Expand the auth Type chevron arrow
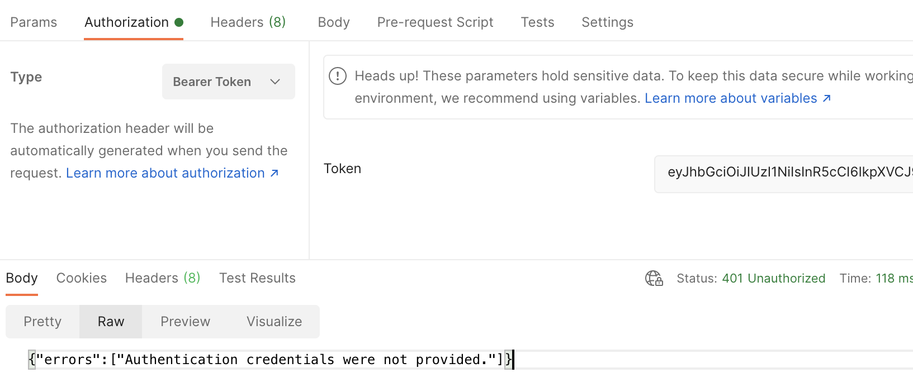The image size is (913, 387). pyautogui.click(x=275, y=82)
